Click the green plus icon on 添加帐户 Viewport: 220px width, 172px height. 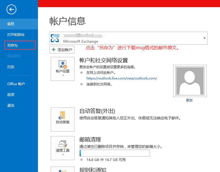coord(54,50)
